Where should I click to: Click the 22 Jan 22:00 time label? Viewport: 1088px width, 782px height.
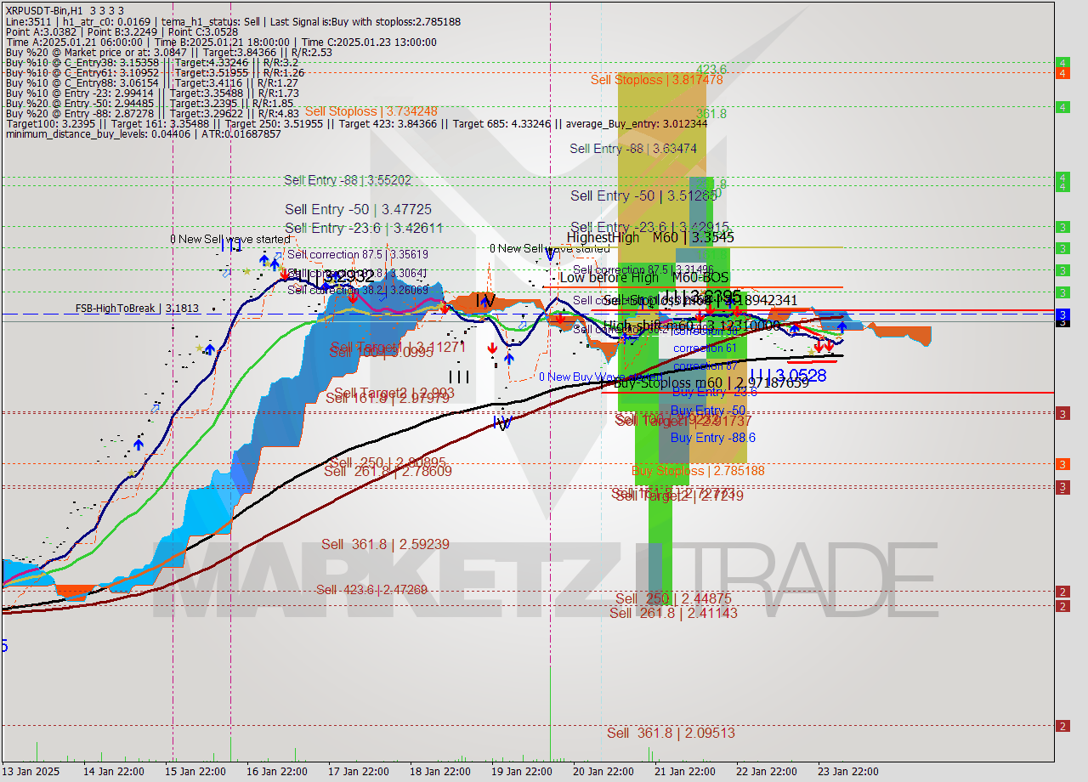(768, 772)
